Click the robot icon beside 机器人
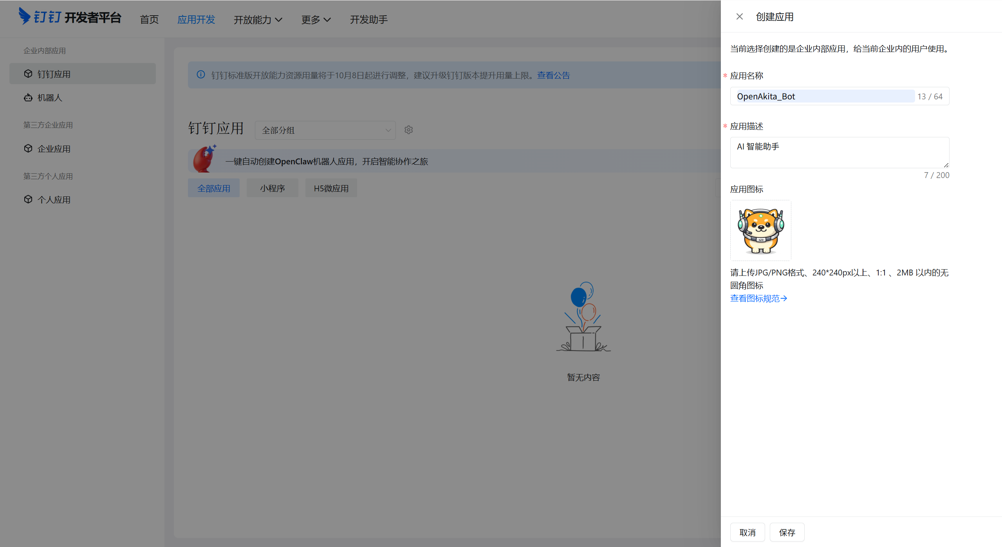1002x547 pixels. click(x=28, y=97)
